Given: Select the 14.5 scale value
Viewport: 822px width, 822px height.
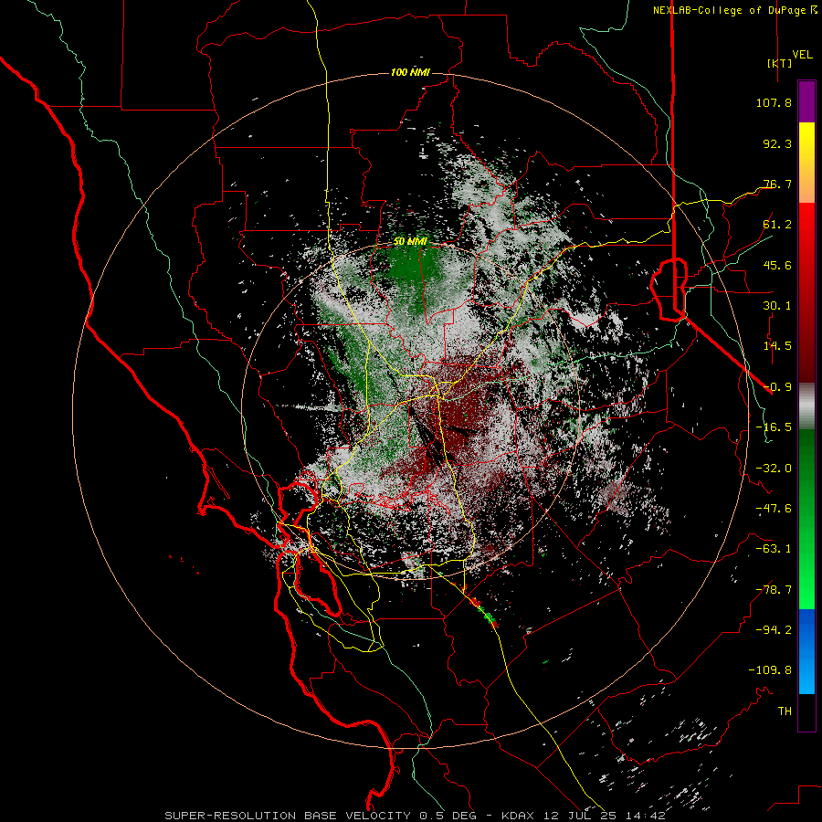Looking at the screenshot, I should click(x=777, y=346).
